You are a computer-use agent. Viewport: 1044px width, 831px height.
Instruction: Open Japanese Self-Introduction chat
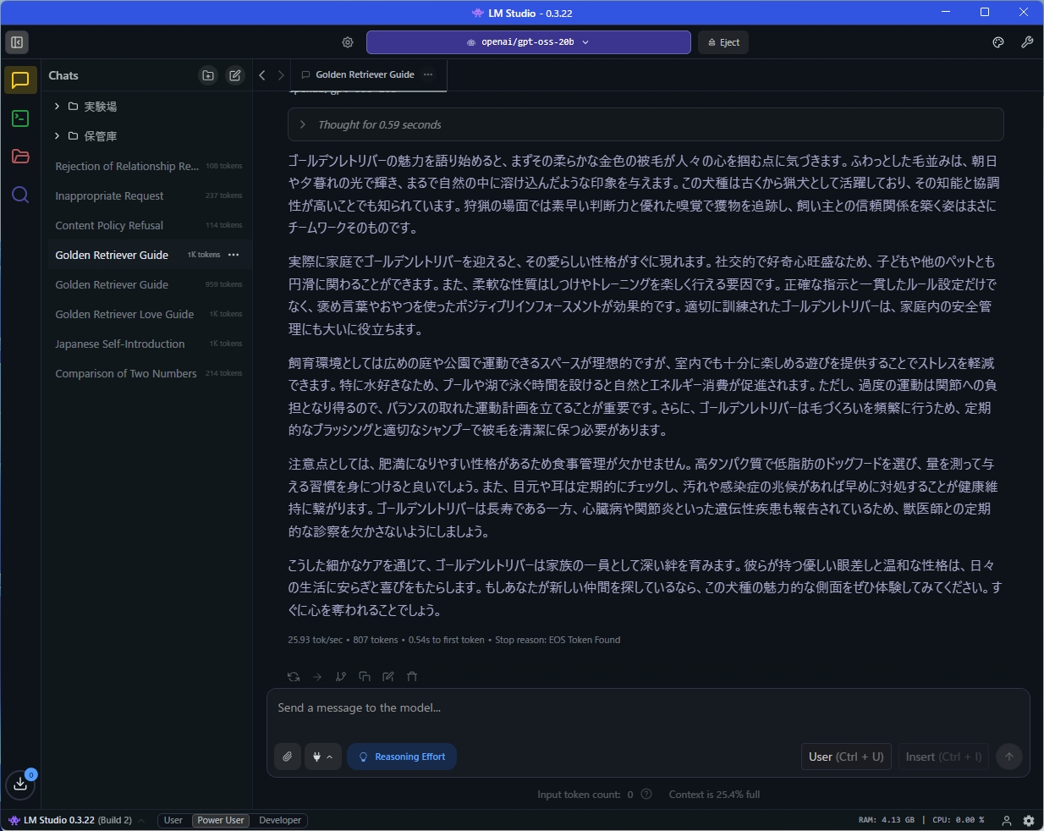149,344
